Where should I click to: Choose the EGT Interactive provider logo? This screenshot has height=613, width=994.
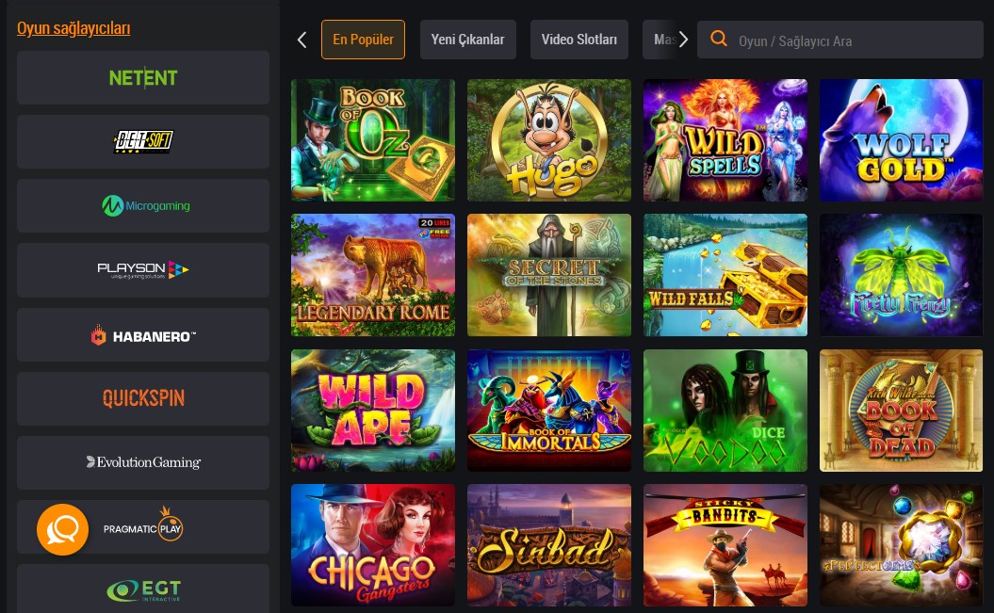click(x=143, y=589)
